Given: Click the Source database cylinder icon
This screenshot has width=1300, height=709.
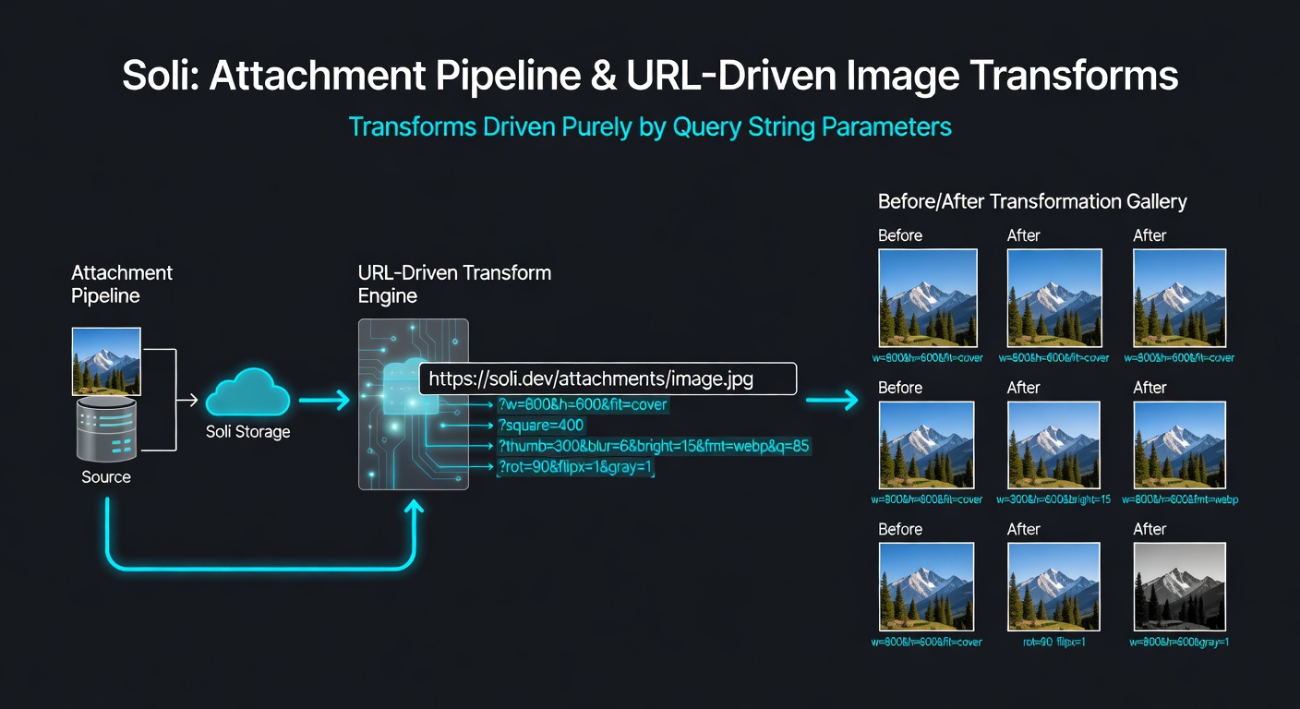Looking at the screenshot, I should coord(106,429).
